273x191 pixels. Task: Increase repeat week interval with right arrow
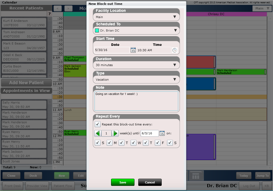click(x=115, y=133)
